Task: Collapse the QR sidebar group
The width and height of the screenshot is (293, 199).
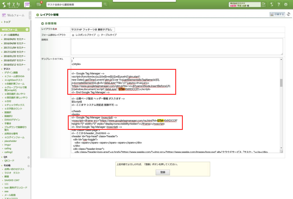Action: 28,157
